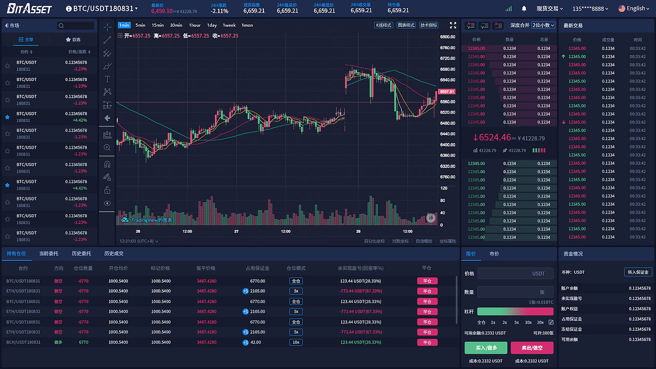Click the fullscreen chart icon

(453, 25)
